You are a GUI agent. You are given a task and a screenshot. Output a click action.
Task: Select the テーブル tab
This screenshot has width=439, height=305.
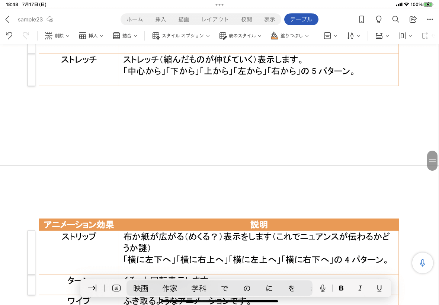click(x=301, y=19)
